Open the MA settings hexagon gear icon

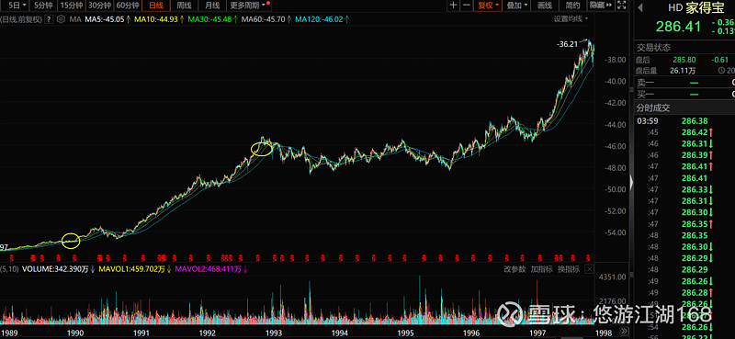tap(61, 19)
